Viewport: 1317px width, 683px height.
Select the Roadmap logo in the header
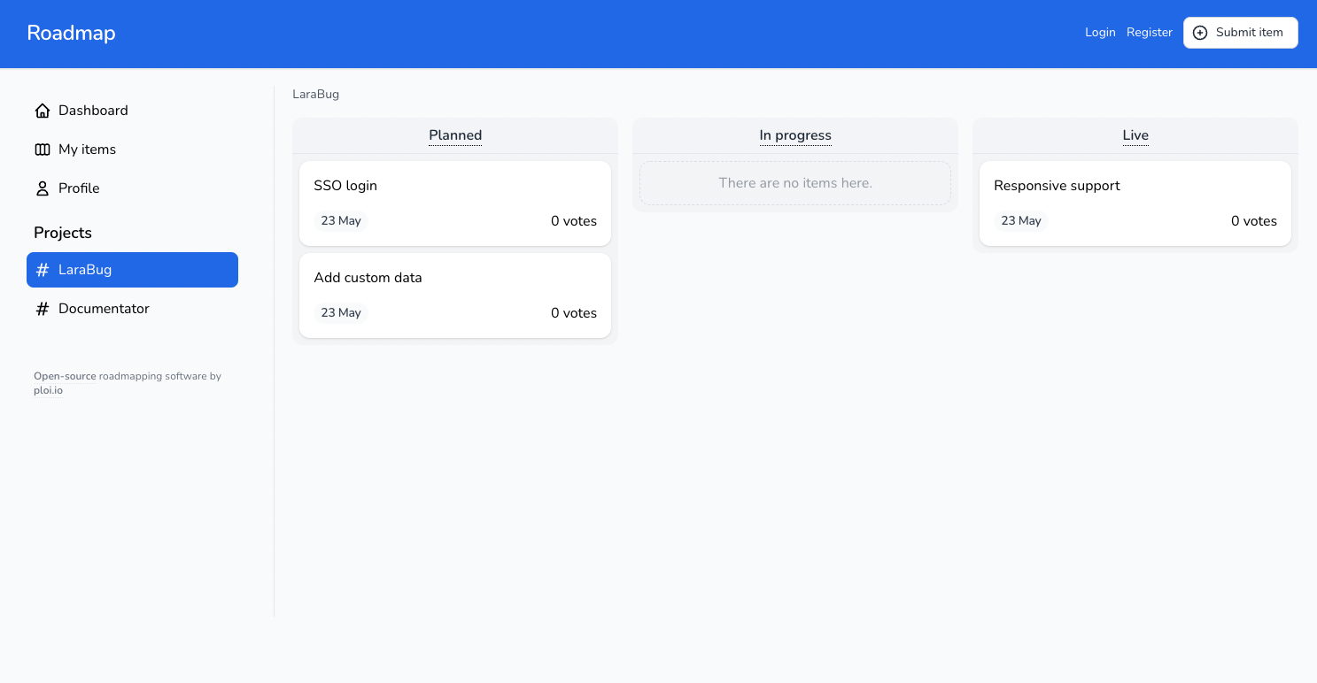click(71, 33)
